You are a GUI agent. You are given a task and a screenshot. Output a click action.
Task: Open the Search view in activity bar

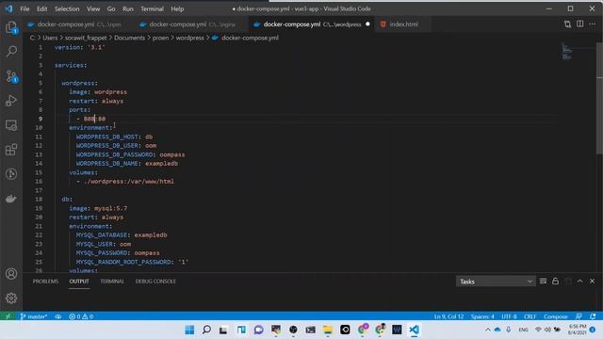click(11, 51)
